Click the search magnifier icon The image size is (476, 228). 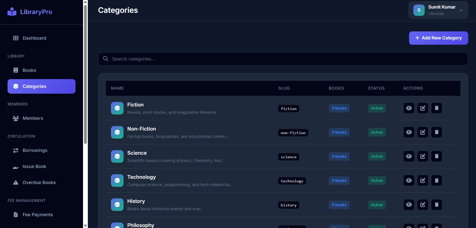tap(106, 59)
